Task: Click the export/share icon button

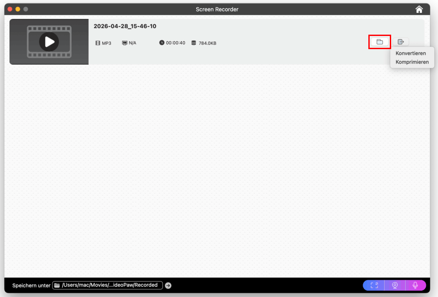Action: point(401,42)
